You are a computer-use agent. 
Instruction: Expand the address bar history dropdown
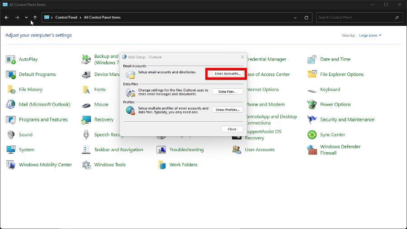pos(295,18)
